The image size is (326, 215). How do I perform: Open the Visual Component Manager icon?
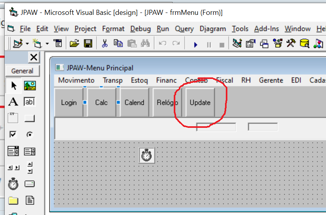[318, 44]
